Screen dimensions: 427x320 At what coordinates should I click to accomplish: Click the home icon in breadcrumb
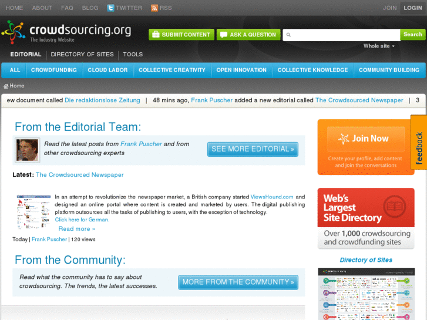[x=6, y=86]
